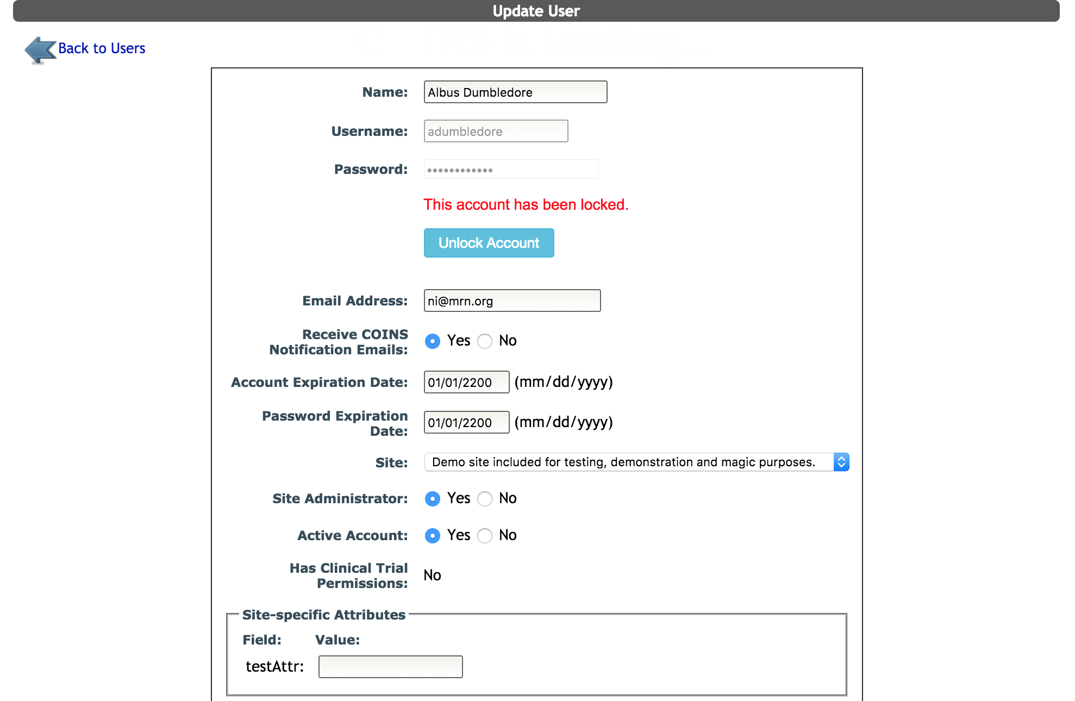Click into the Password field
Viewport: 1075px width, 701px height.
pyautogui.click(x=511, y=169)
